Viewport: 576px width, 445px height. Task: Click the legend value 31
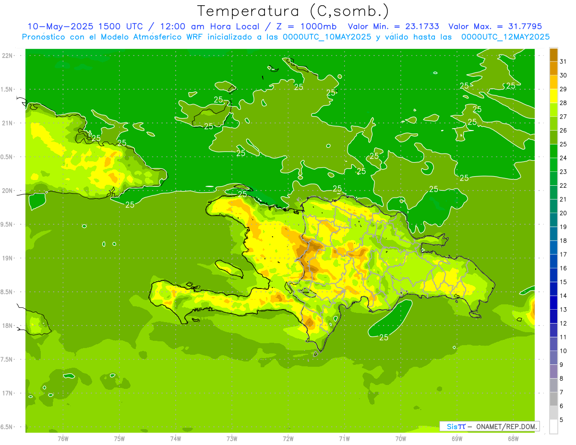point(563,61)
